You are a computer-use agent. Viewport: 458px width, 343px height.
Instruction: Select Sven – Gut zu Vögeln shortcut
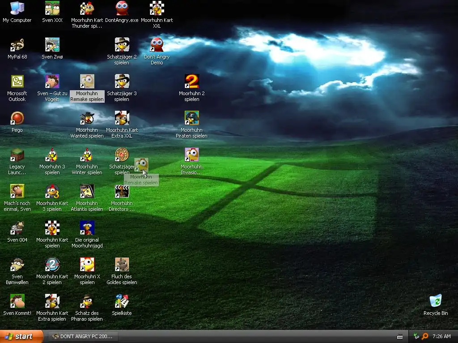pos(52,81)
